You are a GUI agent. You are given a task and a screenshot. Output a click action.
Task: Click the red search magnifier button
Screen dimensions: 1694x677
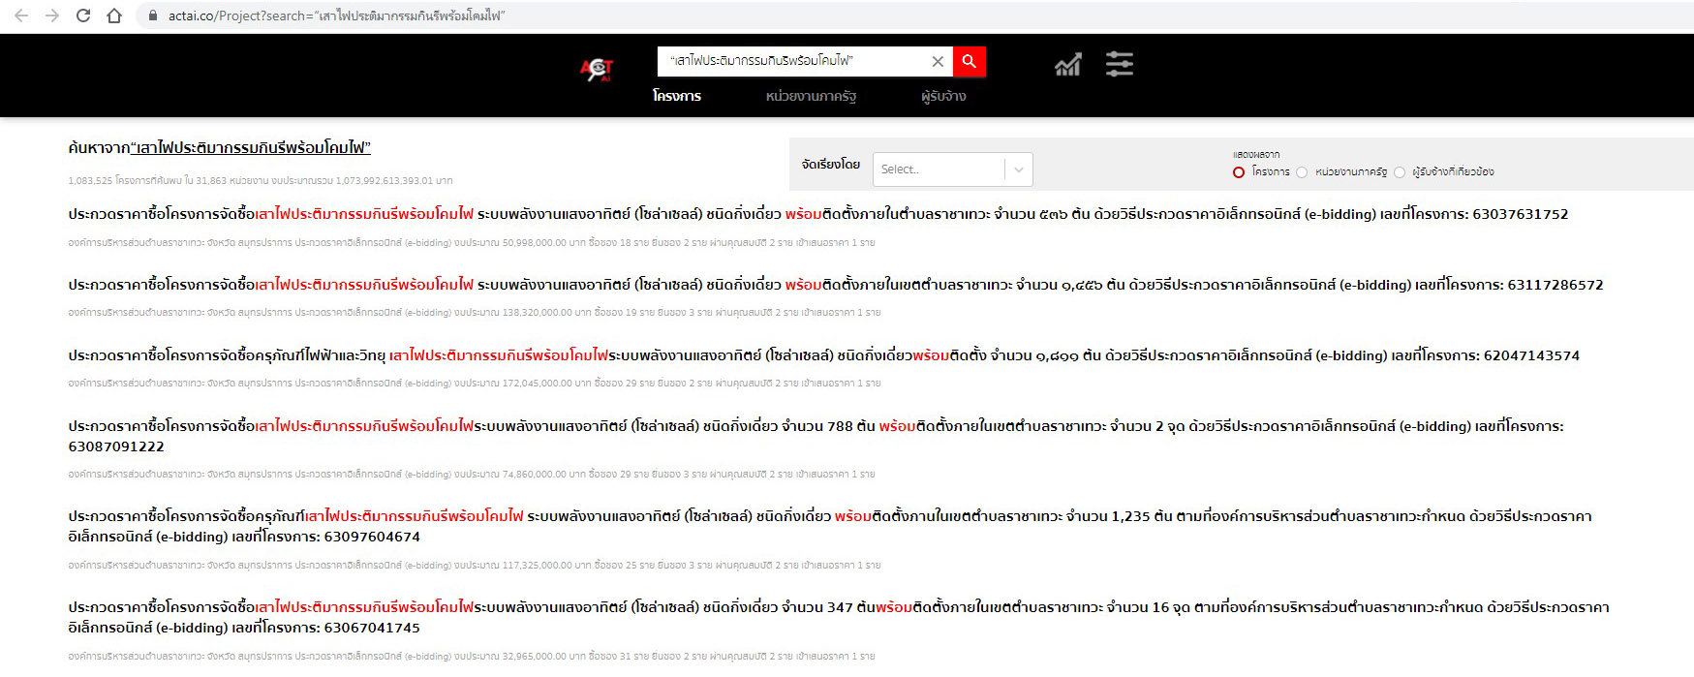[x=969, y=61]
